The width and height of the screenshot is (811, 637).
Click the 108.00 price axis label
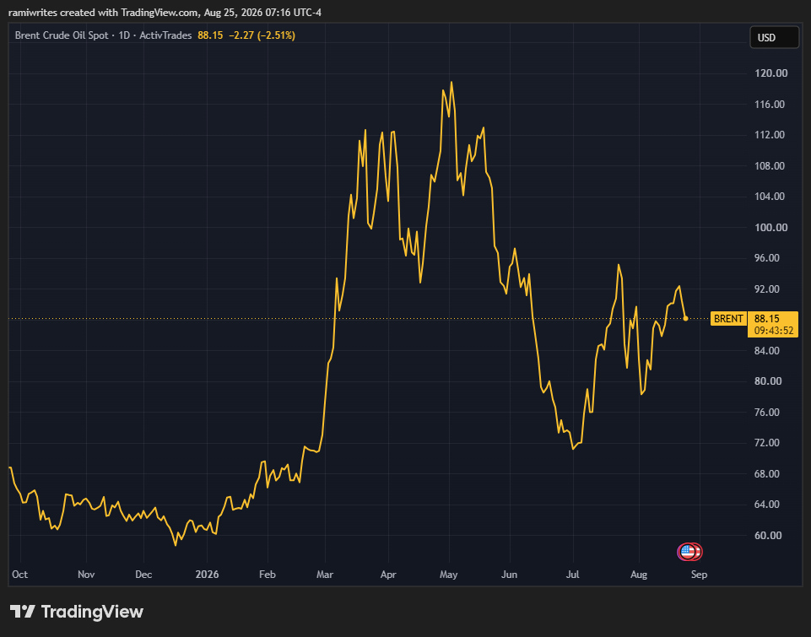770,165
